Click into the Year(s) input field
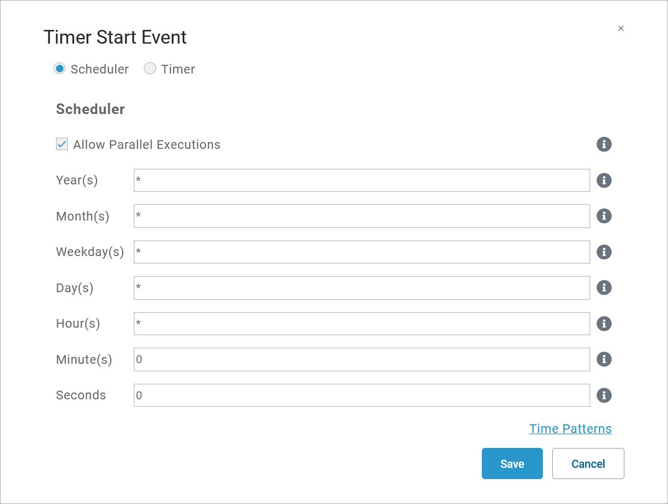The height and width of the screenshot is (504, 668). point(361,181)
